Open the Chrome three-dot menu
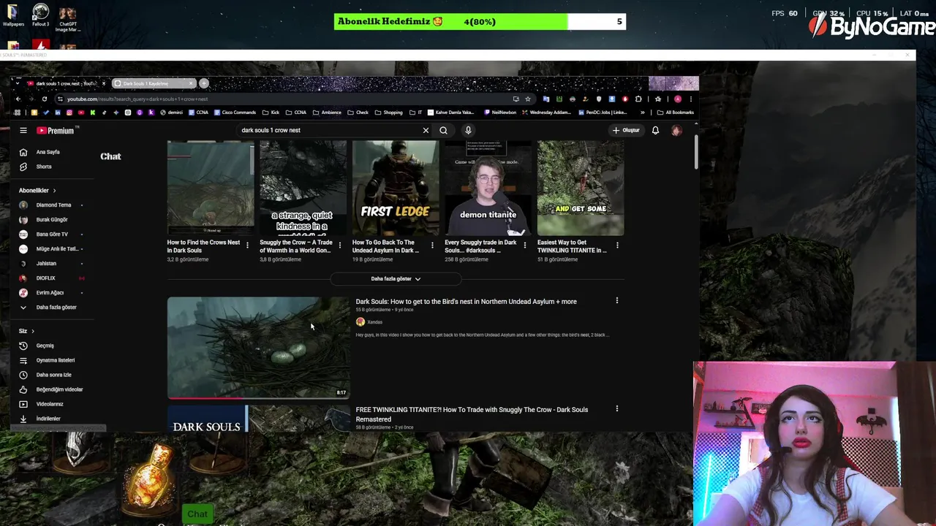This screenshot has height=526, width=936. pos(690,99)
